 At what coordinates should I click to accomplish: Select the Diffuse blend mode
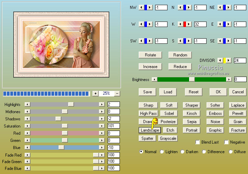(x=231, y=152)
